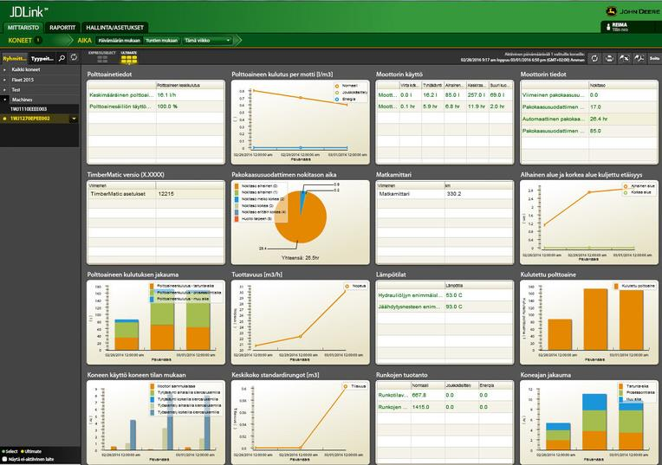Click the Jäähdytysnesteen enim... temperature row

tap(445, 307)
